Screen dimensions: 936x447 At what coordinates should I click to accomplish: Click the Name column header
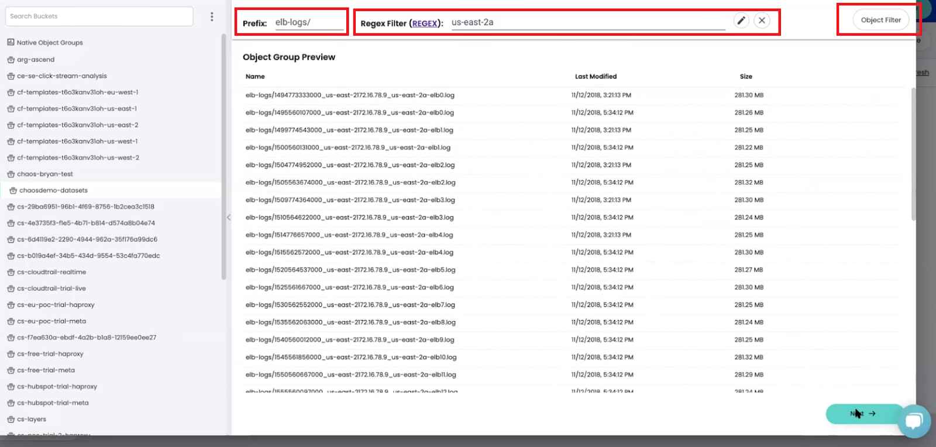coord(255,77)
